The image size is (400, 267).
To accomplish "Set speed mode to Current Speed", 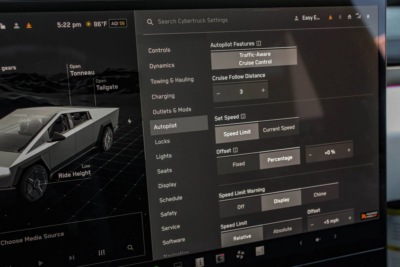I will tap(279, 128).
